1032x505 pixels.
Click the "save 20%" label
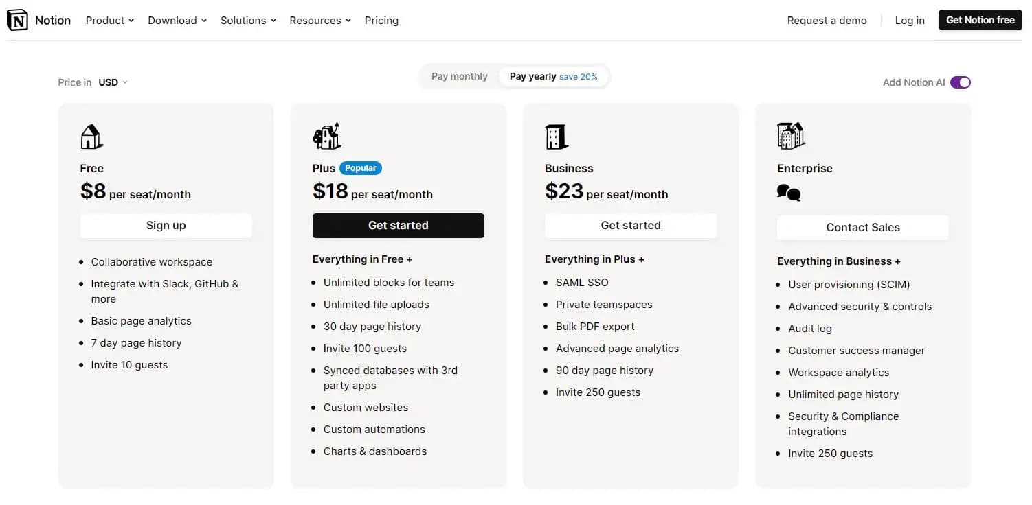click(x=579, y=77)
